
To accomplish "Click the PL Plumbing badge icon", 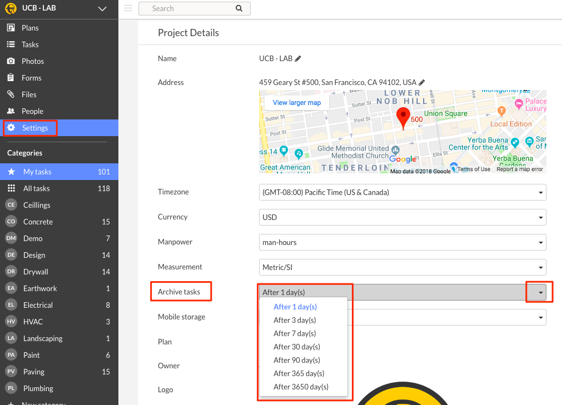I will coord(11,388).
